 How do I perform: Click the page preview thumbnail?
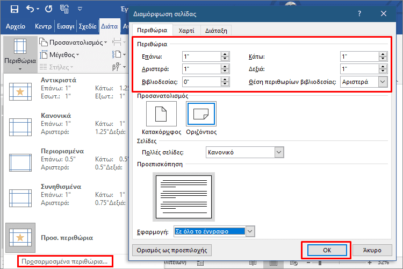coord(184,197)
